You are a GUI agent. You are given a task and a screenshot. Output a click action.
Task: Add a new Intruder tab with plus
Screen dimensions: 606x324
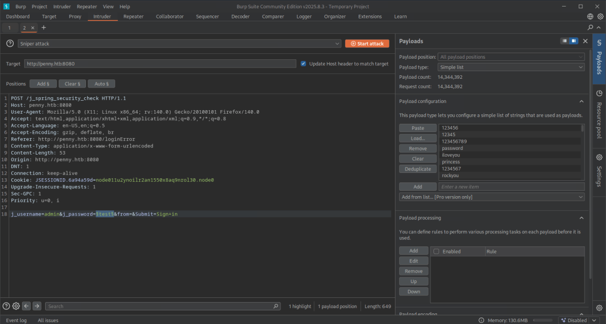coord(43,28)
